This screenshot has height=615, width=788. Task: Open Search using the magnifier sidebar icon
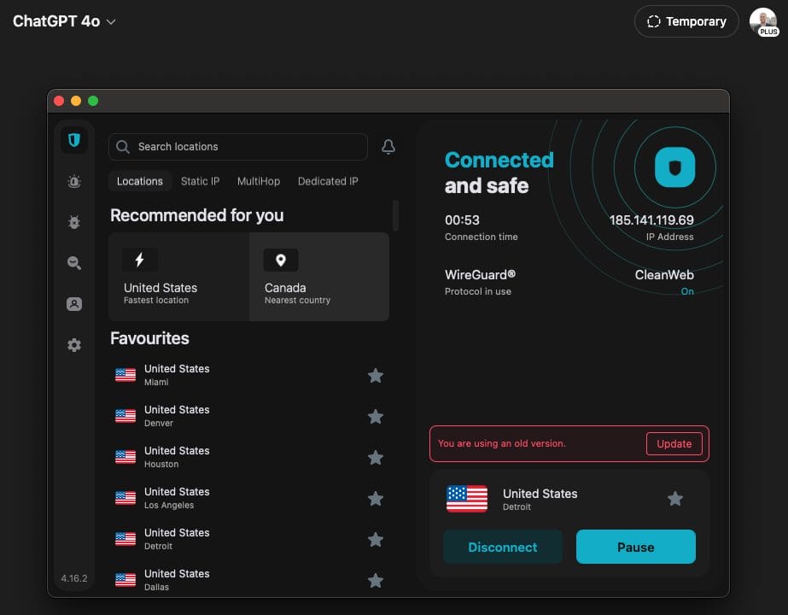pyautogui.click(x=73, y=262)
